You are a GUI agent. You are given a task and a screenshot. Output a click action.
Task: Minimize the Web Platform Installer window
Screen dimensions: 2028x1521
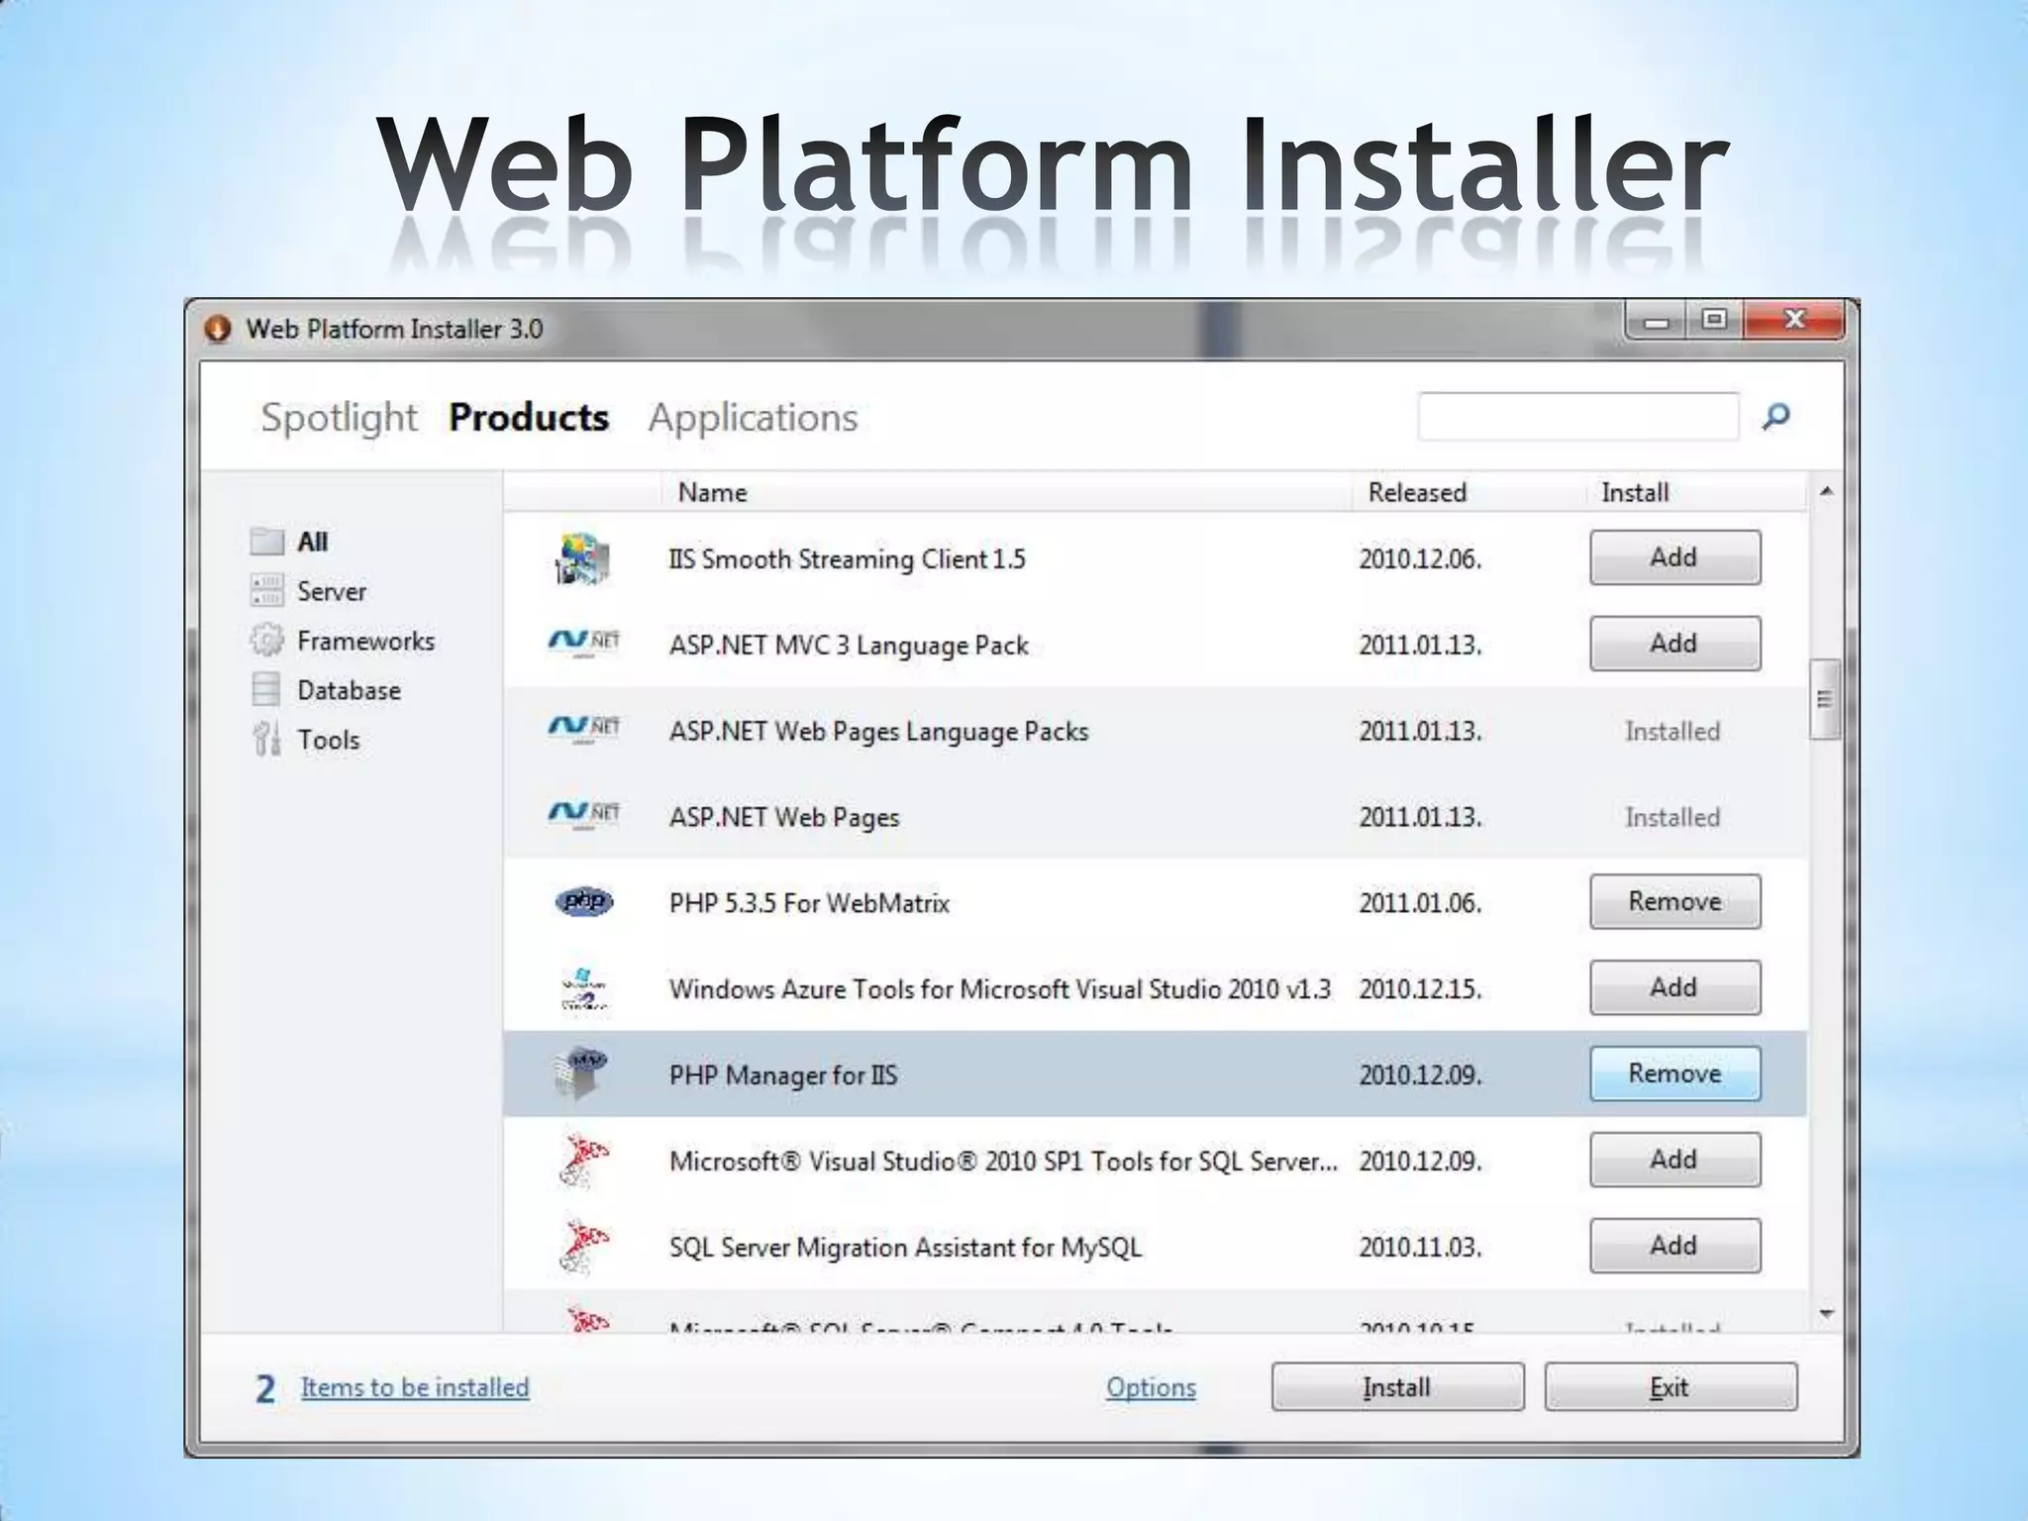click(x=1657, y=321)
